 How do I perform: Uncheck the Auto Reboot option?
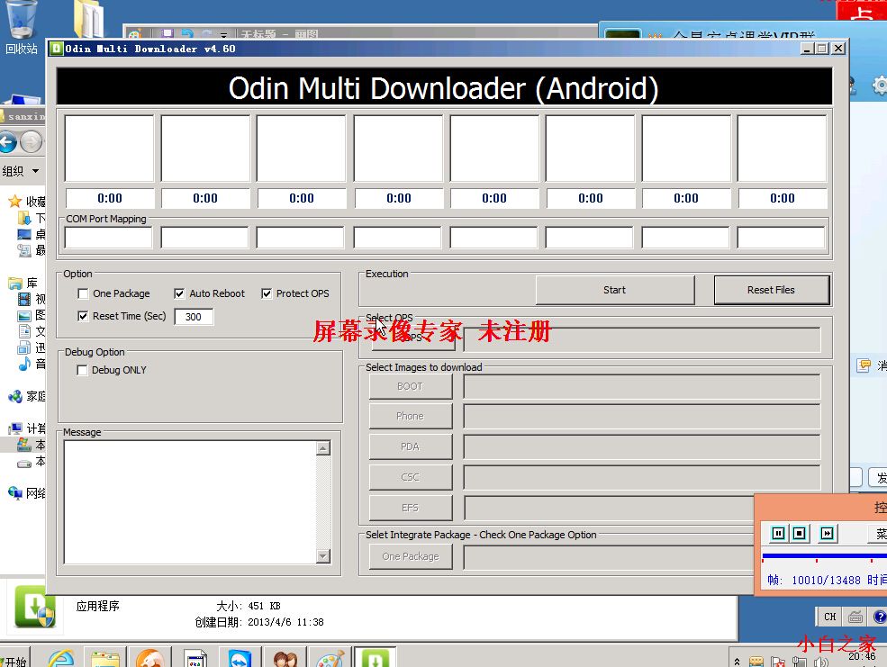coord(179,293)
